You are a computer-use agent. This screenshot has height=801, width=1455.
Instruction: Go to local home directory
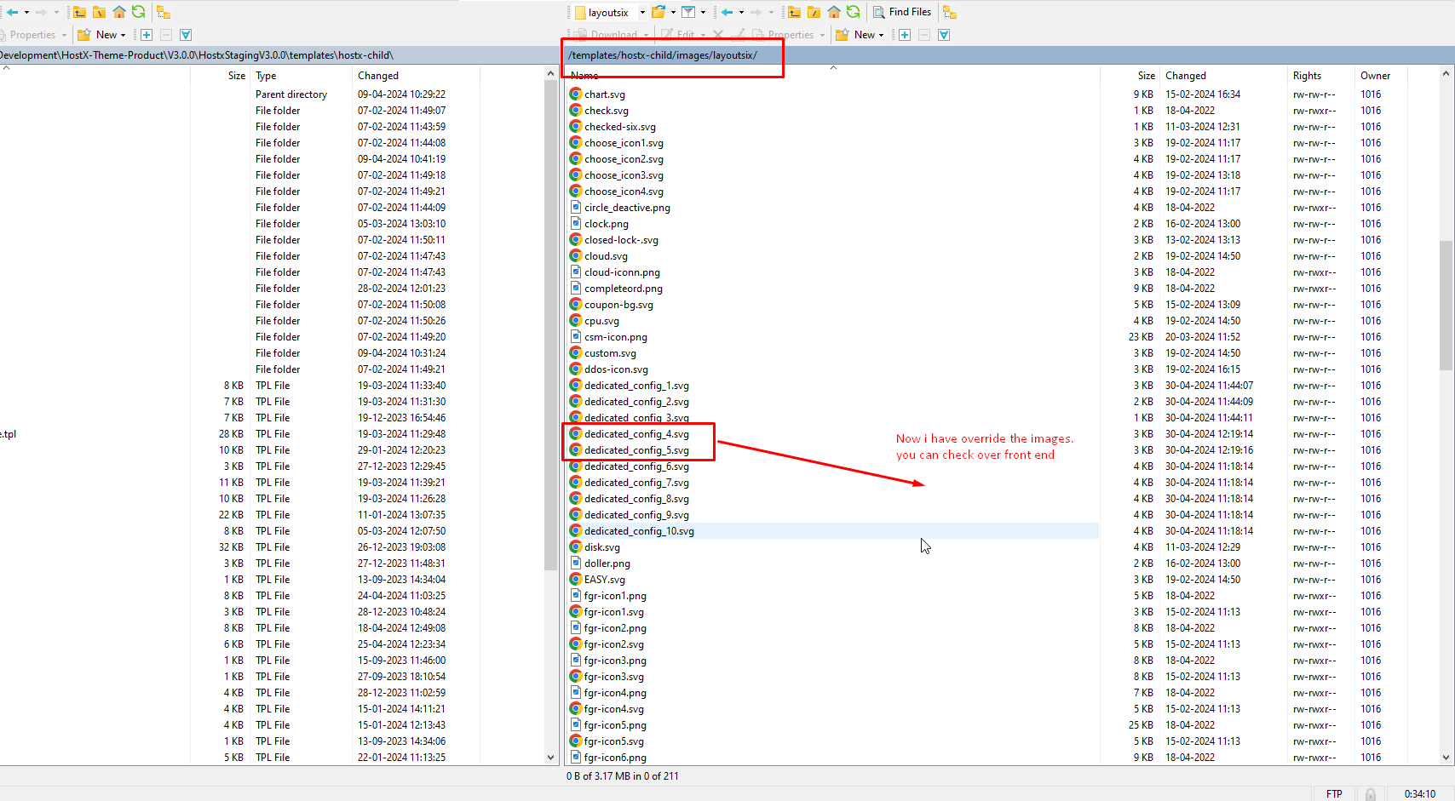click(119, 12)
